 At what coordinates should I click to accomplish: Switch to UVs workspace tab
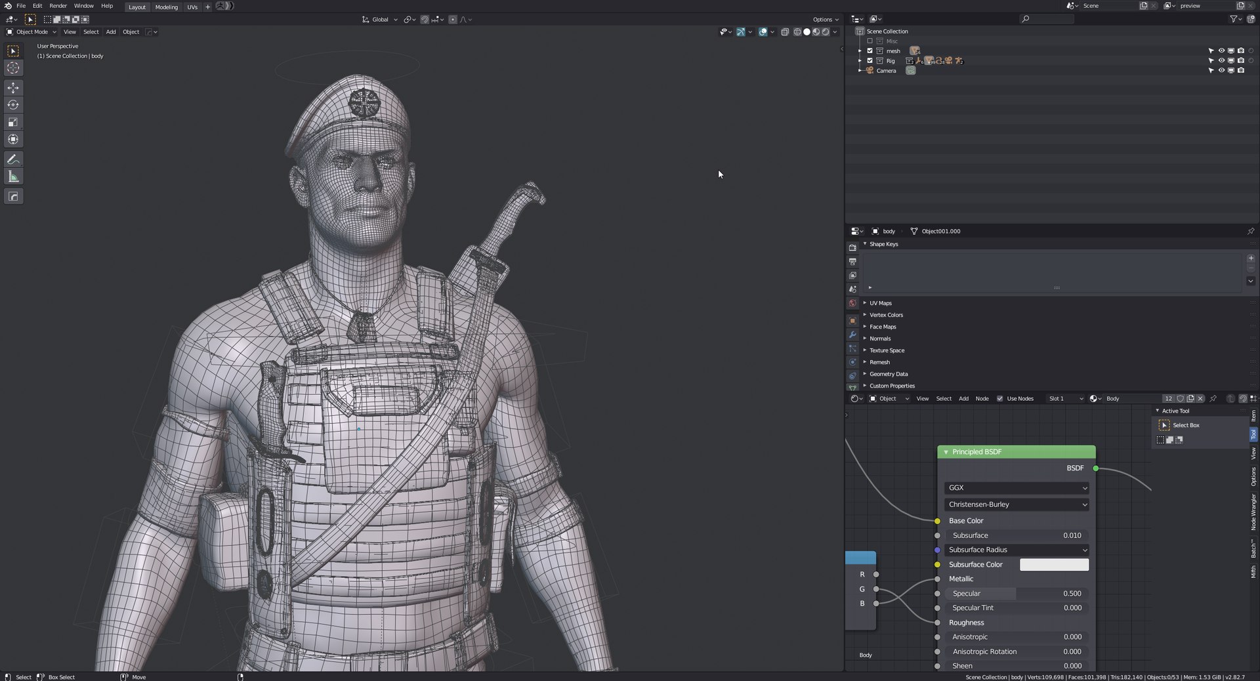click(192, 7)
